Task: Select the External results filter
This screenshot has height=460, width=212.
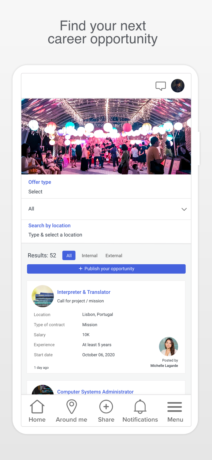Action: coord(113,255)
